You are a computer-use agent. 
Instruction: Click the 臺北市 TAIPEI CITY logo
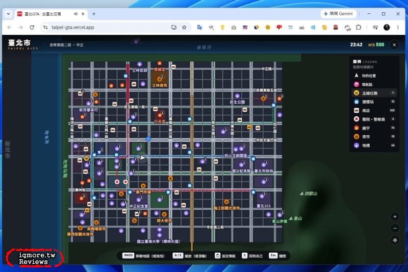click(23, 44)
